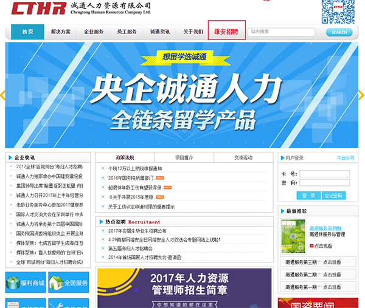Click the CTHR company logo
This screenshot has height=308, width=365.
coord(38,10)
